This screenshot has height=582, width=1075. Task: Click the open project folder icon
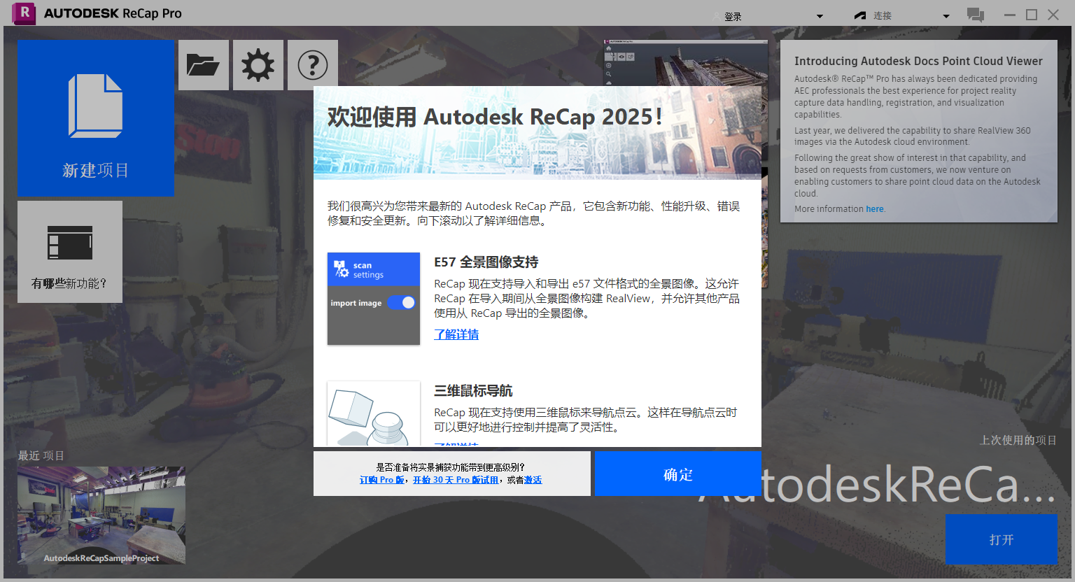click(203, 64)
